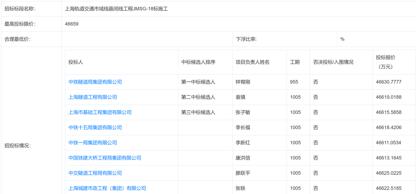Screen dimensions: 416x194
Task: Open the 中铁隧道局集团有限公司 bidder link
Action: (x=95, y=82)
